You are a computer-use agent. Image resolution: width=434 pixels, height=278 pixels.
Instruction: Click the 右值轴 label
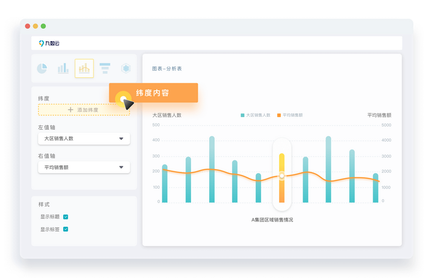pos(46,156)
